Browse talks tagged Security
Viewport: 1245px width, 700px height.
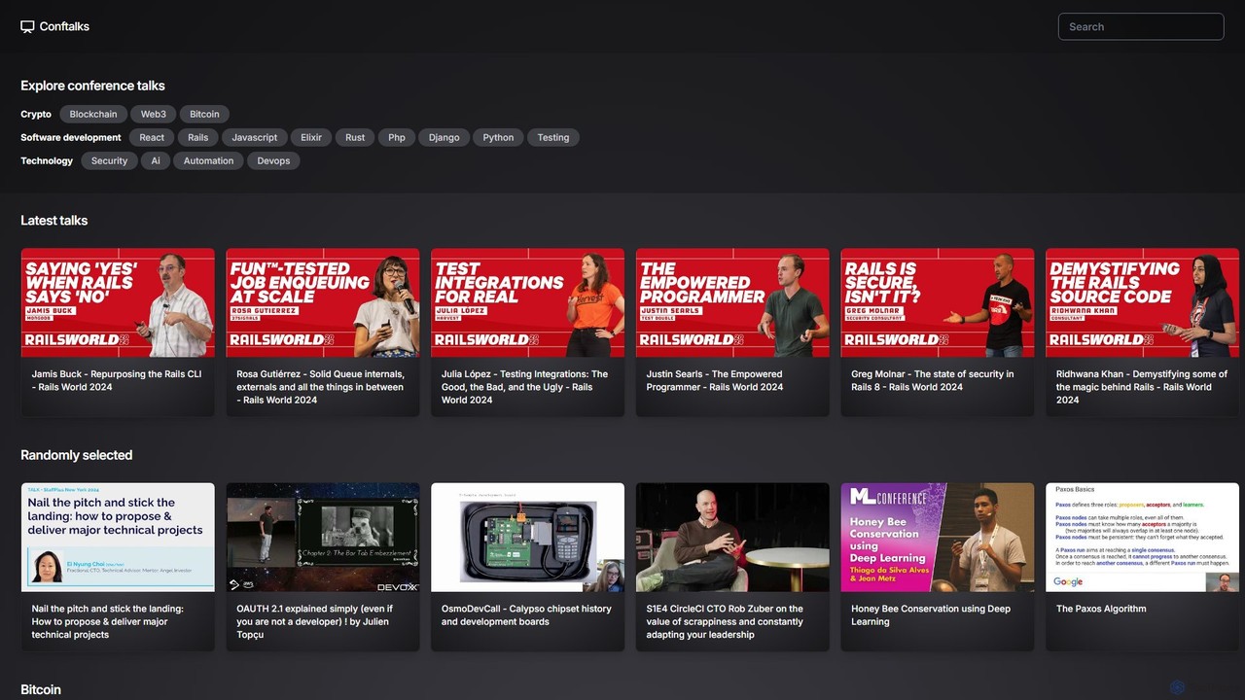click(x=110, y=160)
